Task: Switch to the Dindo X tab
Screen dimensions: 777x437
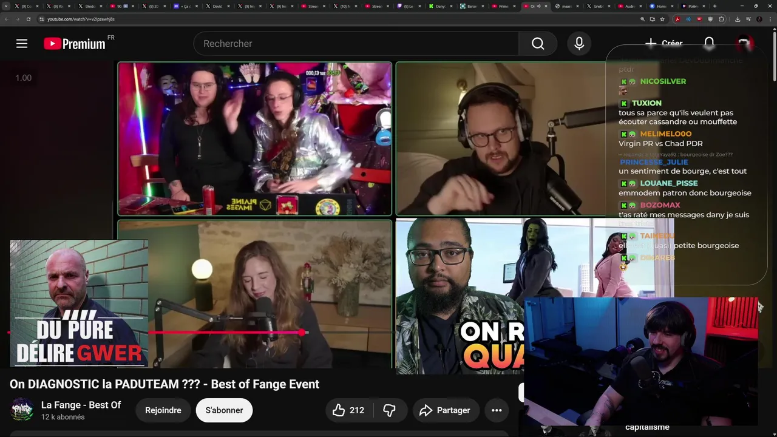Action: (90, 6)
